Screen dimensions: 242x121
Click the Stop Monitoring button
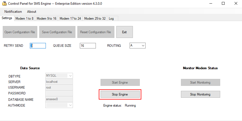[200, 94]
